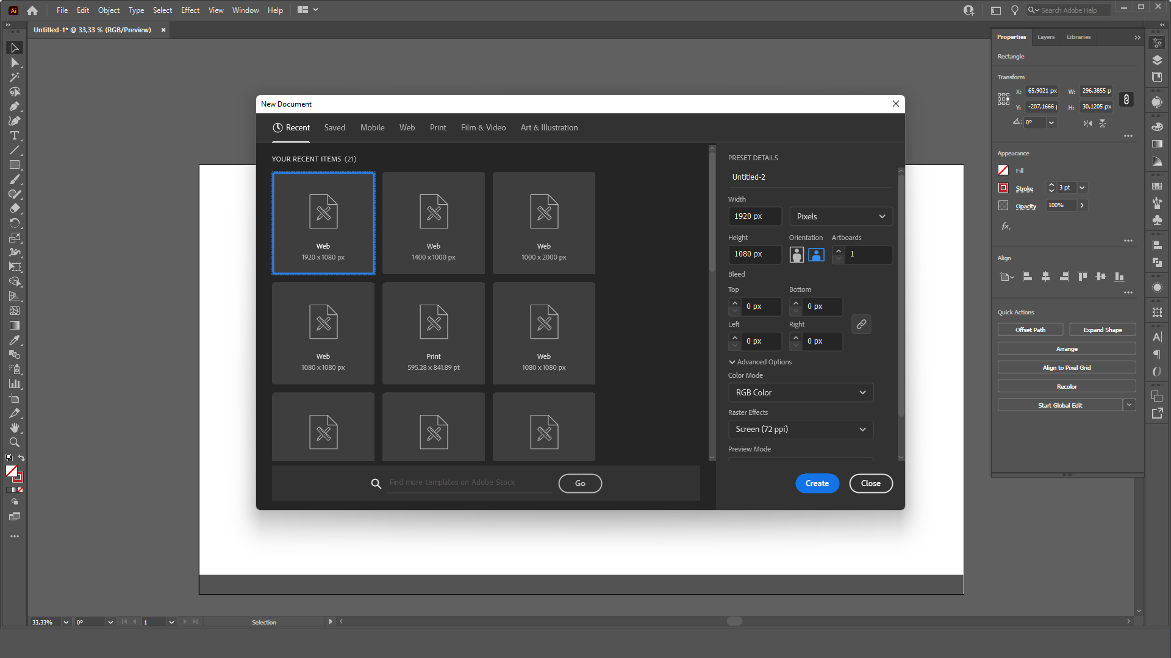Click the Stroke color swatch in Appearance
The width and height of the screenshot is (1171, 658).
(x=1003, y=188)
